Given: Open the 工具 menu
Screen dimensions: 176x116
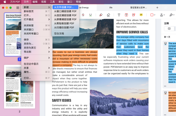Looking at the screenshot, I should tap(52, 2).
